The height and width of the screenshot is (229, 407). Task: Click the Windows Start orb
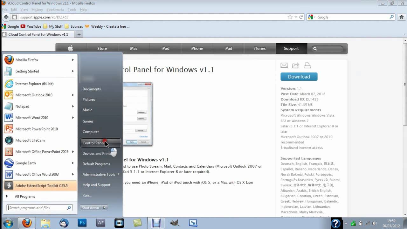[x=8, y=223]
